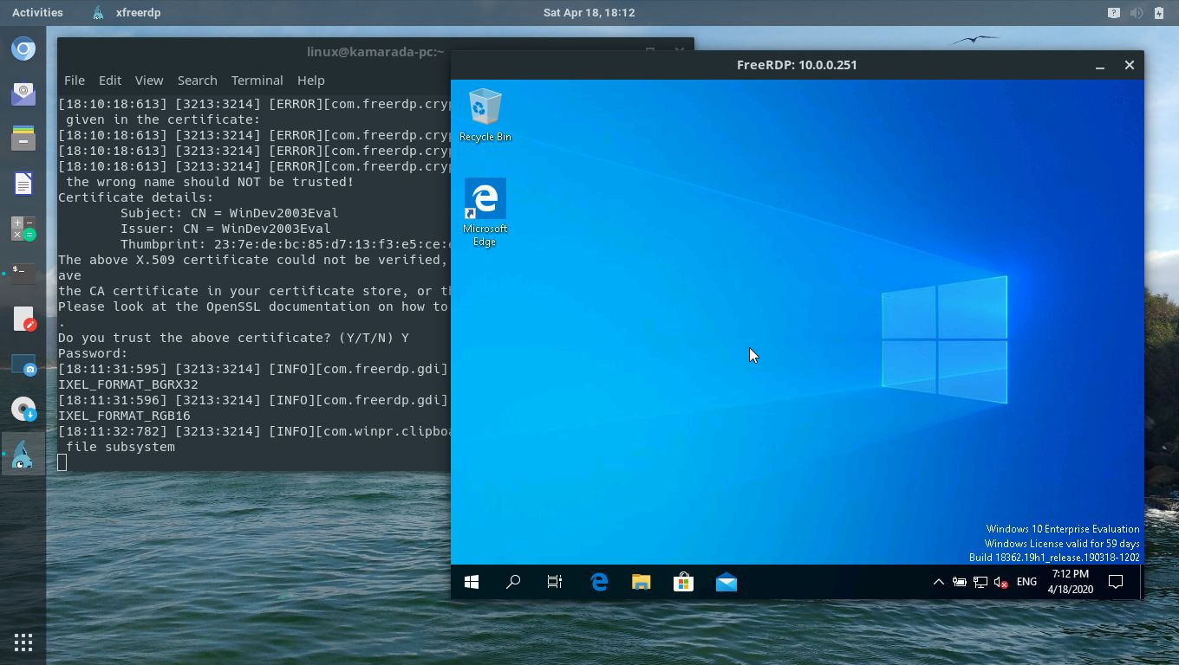The width and height of the screenshot is (1179, 665).
Task: Open Task View on the Windows taskbar
Action: (554, 581)
